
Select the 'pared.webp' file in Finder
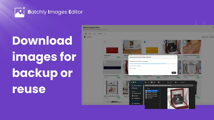coord(150,98)
